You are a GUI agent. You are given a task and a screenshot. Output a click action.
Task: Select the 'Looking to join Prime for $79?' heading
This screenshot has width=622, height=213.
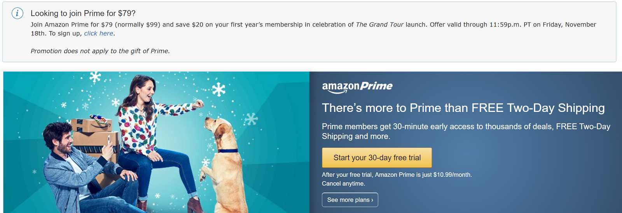[83, 13]
